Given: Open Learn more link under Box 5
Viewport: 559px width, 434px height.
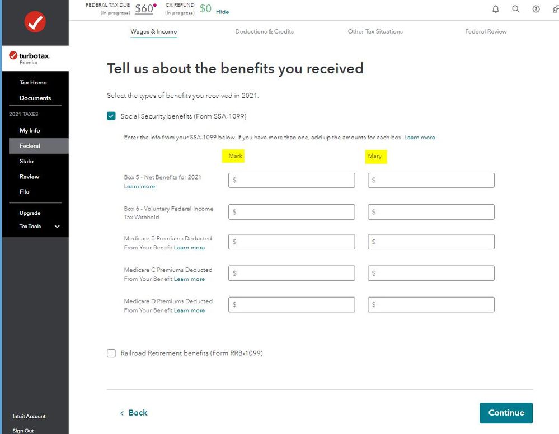Looking at the screenshot, I should pos(139,186).
